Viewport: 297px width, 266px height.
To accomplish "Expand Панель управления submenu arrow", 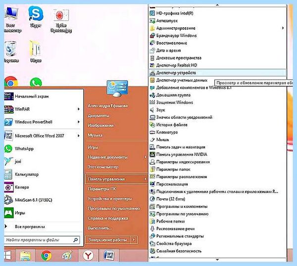I will 145,179.
